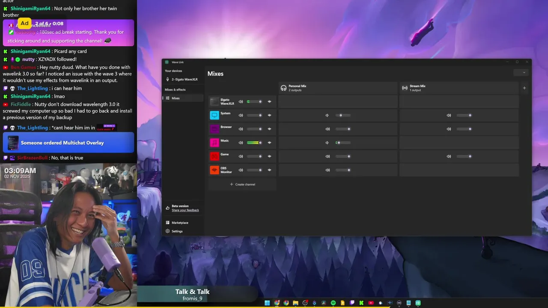Open effects for the Game channel
548x308 pixels.
269,156
